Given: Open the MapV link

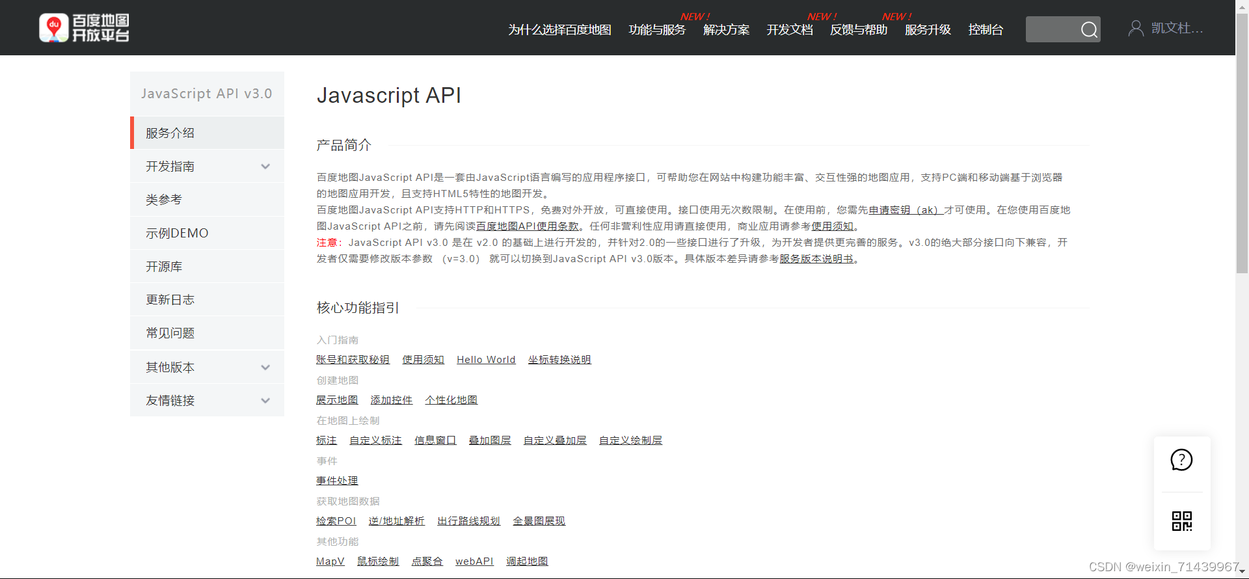Looking at the screenshot, I should [330, 561].
